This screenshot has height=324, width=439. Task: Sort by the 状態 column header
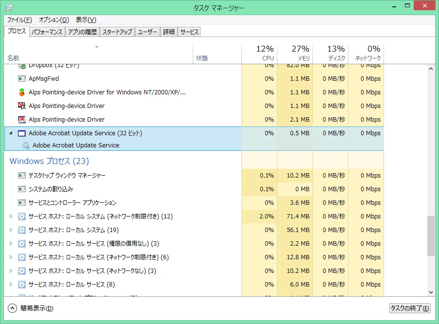click(x=217, y=54)
